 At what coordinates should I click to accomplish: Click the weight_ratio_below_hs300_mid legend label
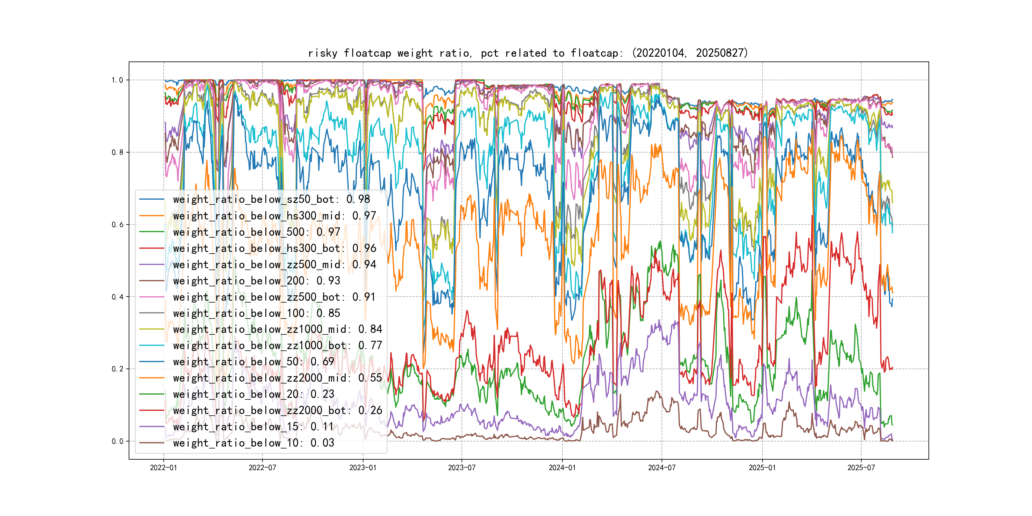tap(275, 216)
